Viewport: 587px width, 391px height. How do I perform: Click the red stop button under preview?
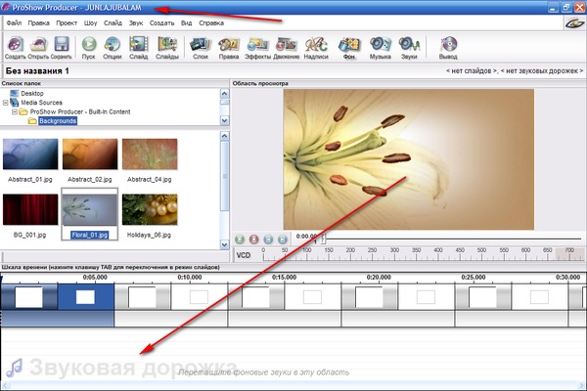(253, 239)
